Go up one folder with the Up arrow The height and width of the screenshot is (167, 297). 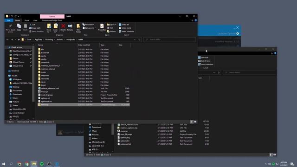tap(19, 39)
